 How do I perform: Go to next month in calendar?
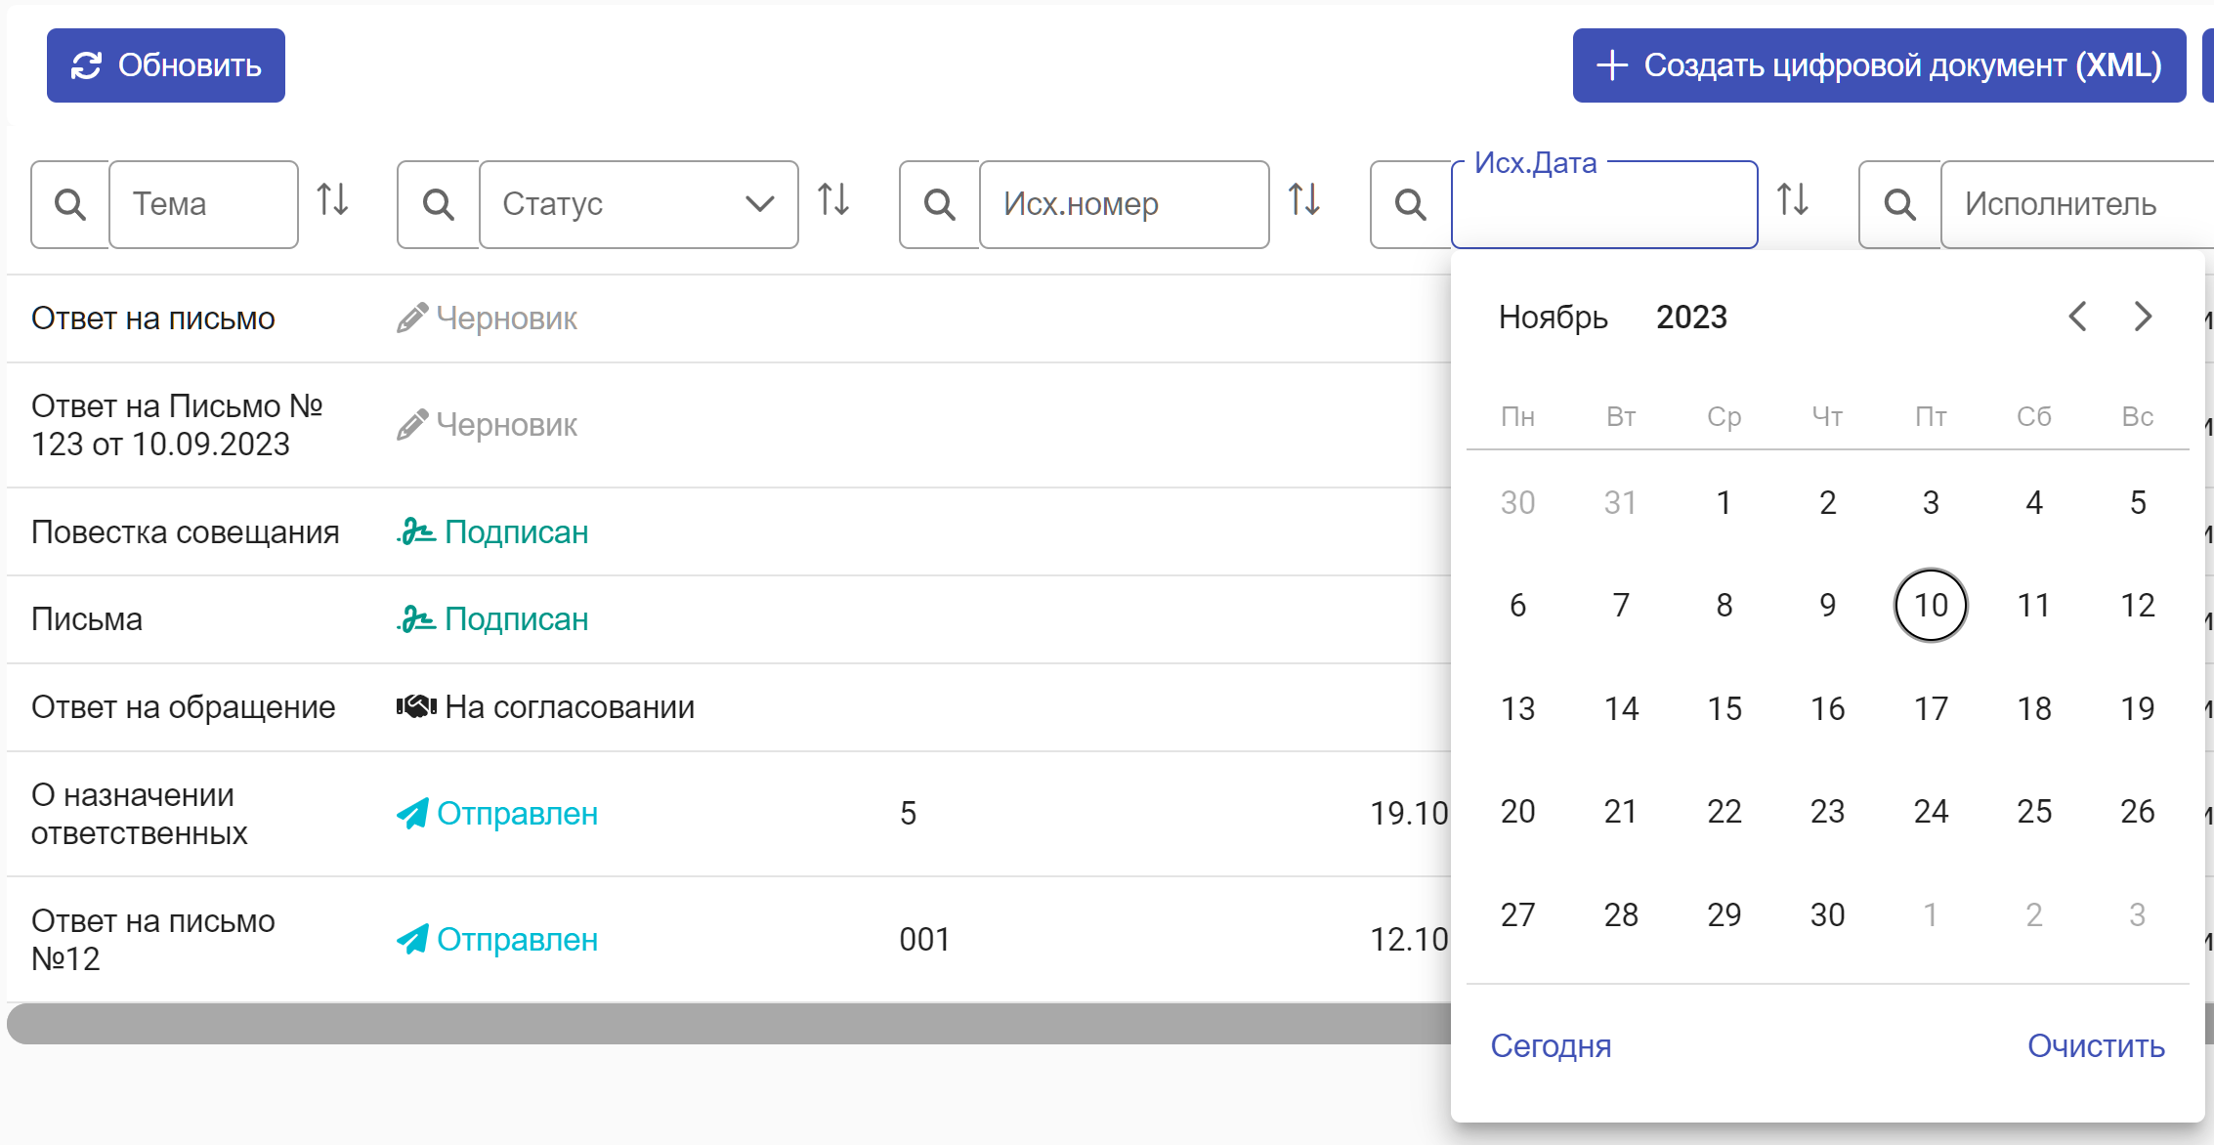click(2143, 317)
